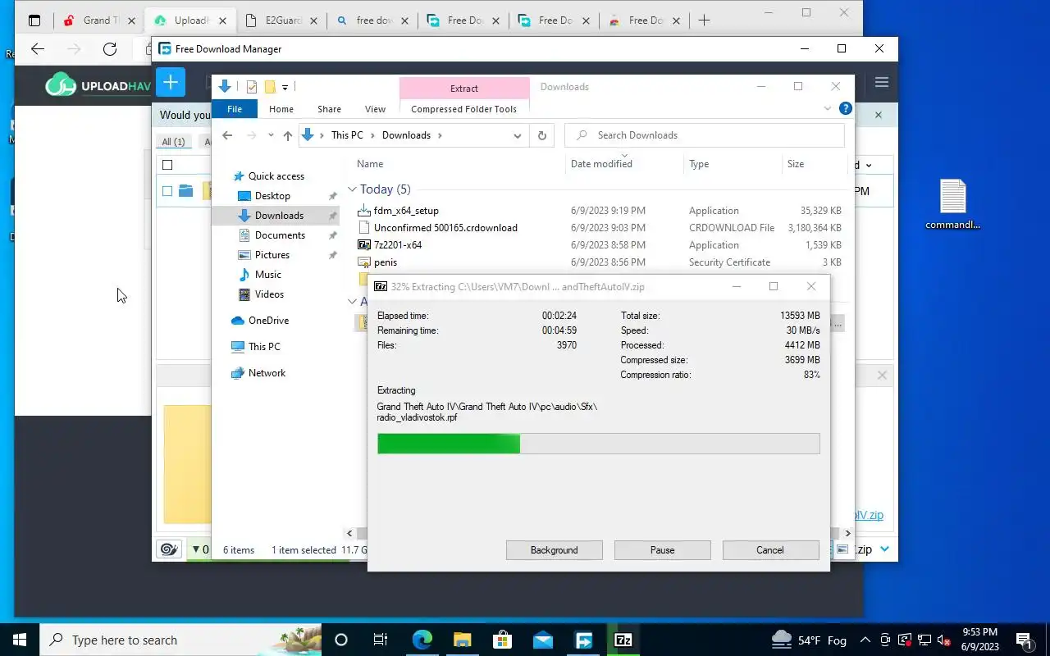Screen dimensions: 1050x656
Task: Reload the page in Edge
Action: (x=110, y=49)
